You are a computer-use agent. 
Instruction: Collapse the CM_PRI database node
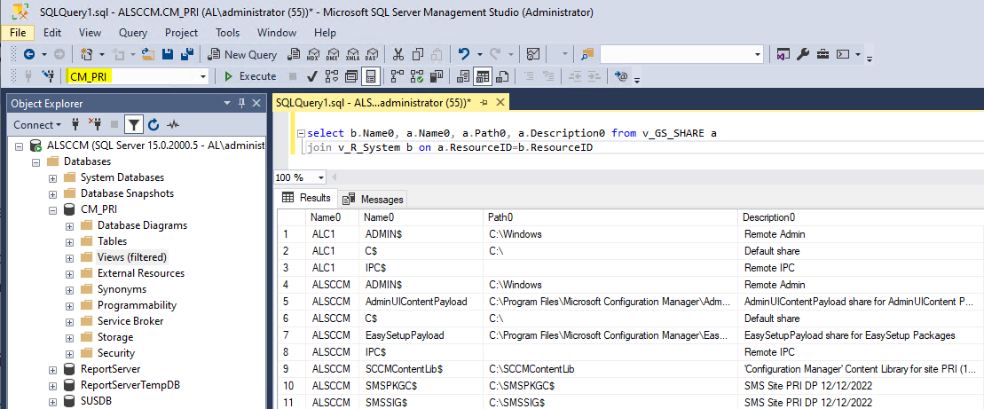tap(52, 210)
